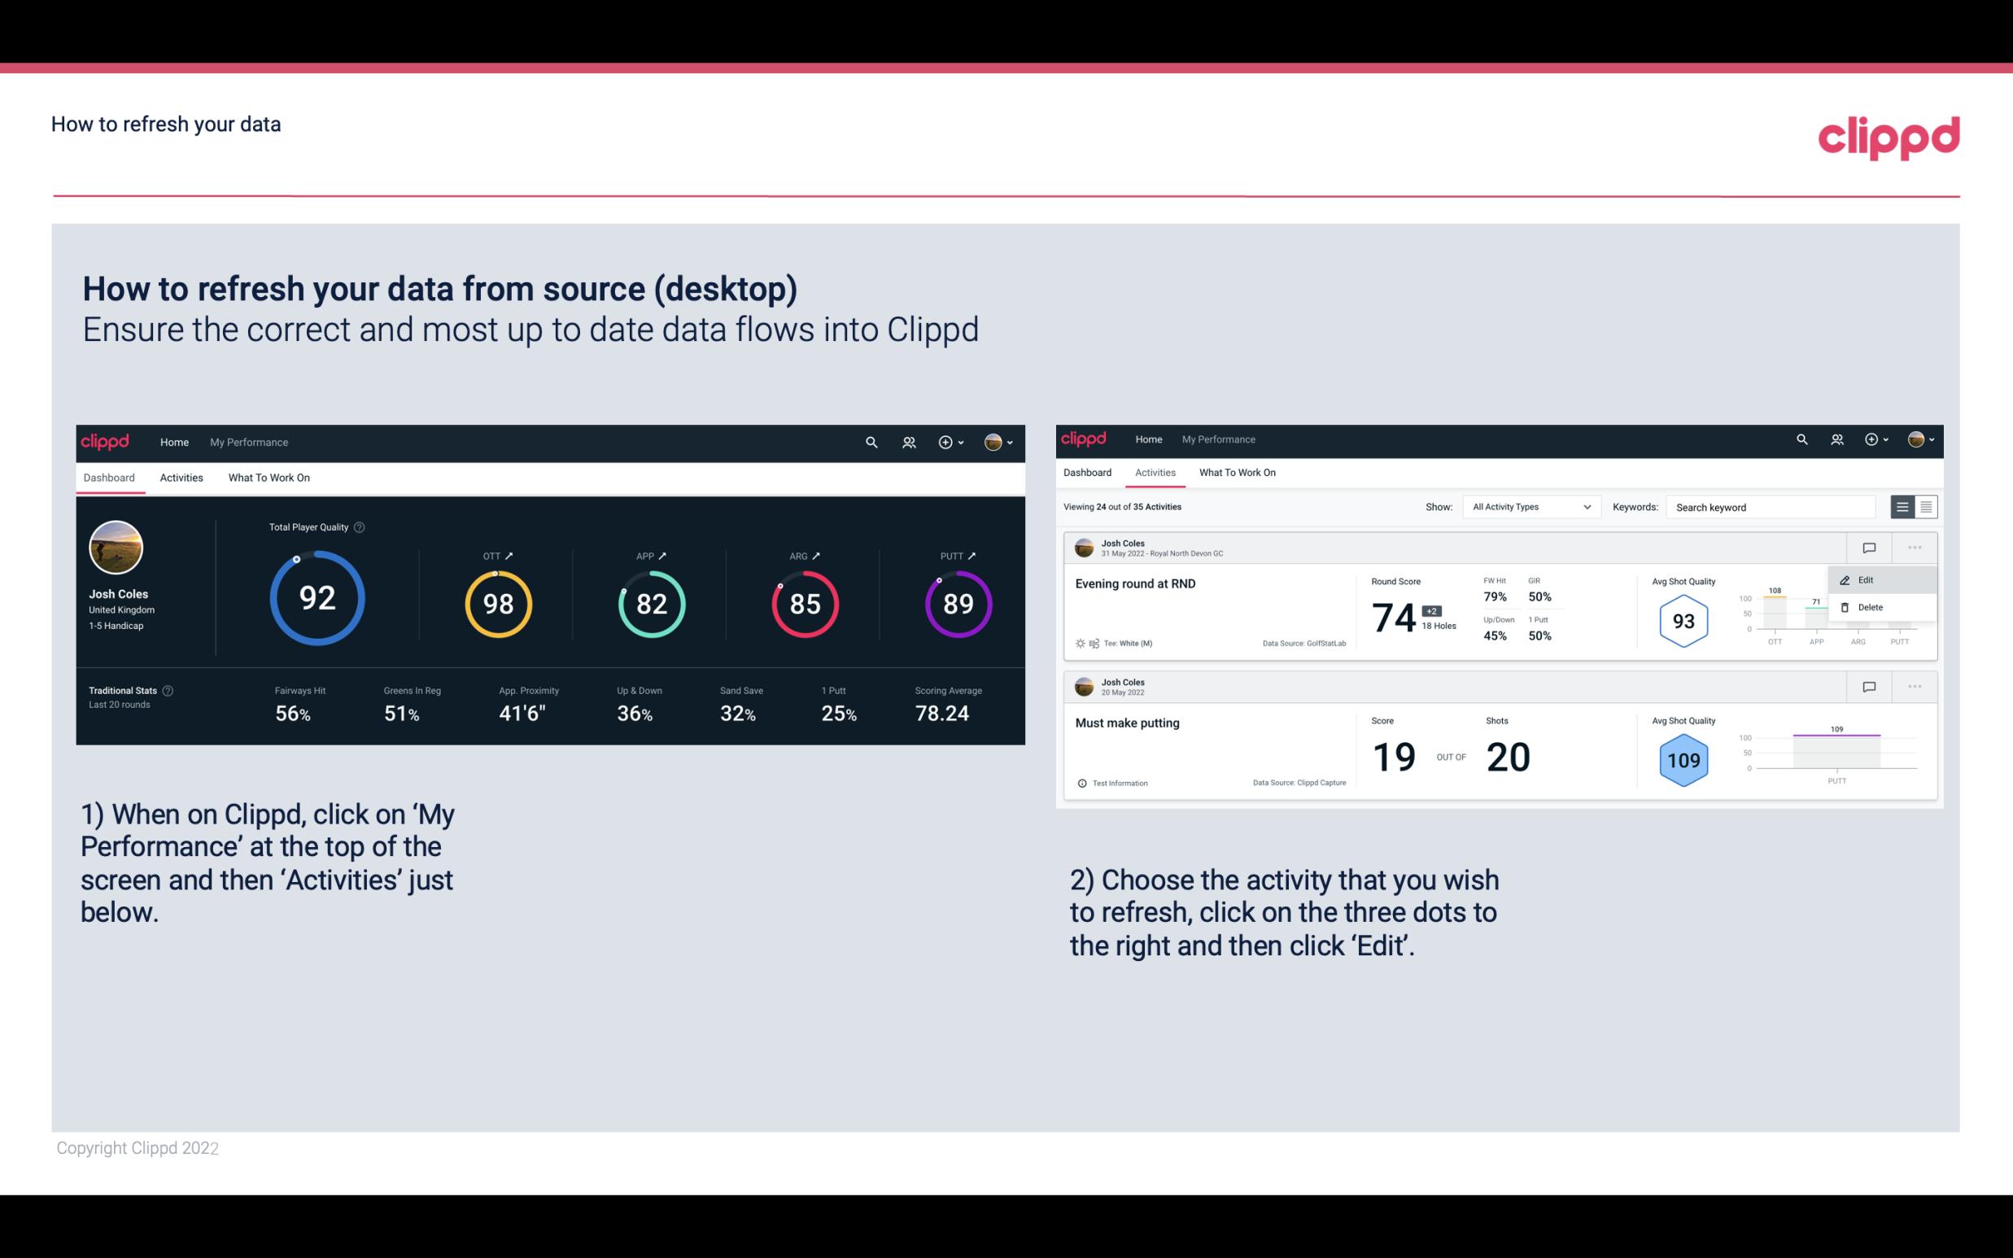Switch to the Activities tab
Viewport: 2013px width, 1258px height.
tap(181, 477)
